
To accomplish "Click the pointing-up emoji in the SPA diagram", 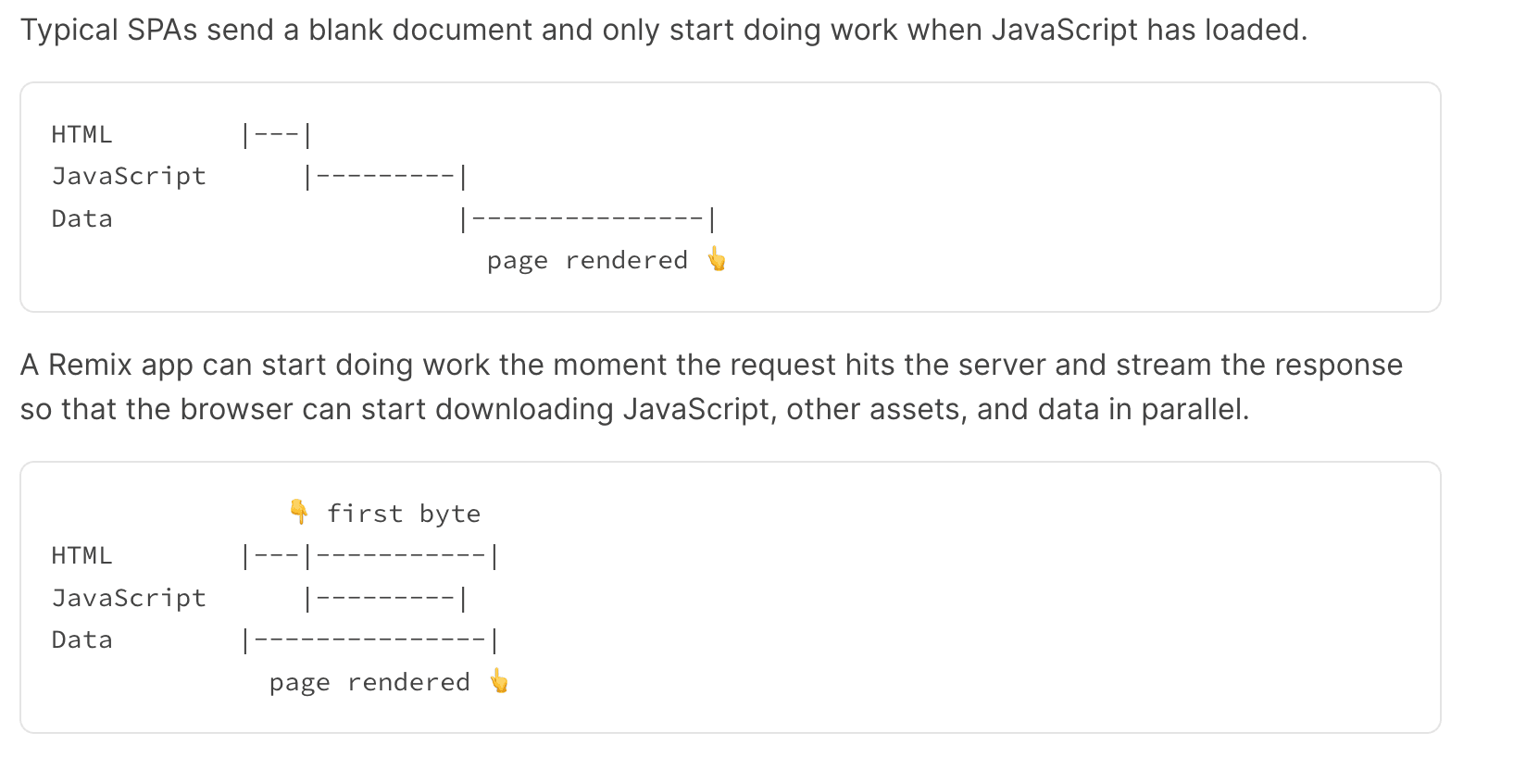I will pos(716,259).
